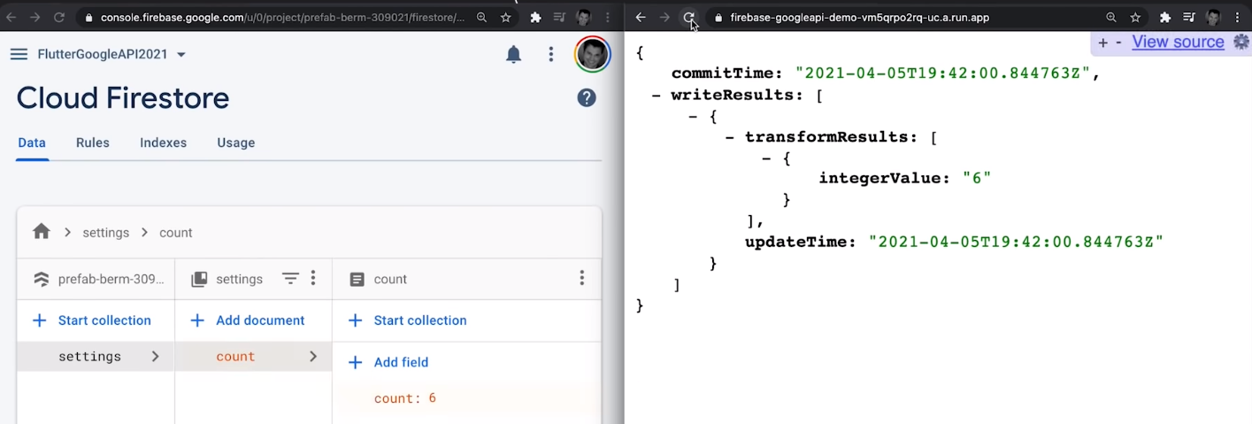Switch to the Rules tab
1252x424 pixels.
[x=93, y=143]
